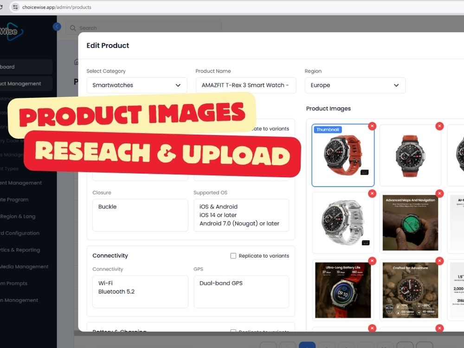
Task: Click the Product Name label
Action: [x=213, y=71]
